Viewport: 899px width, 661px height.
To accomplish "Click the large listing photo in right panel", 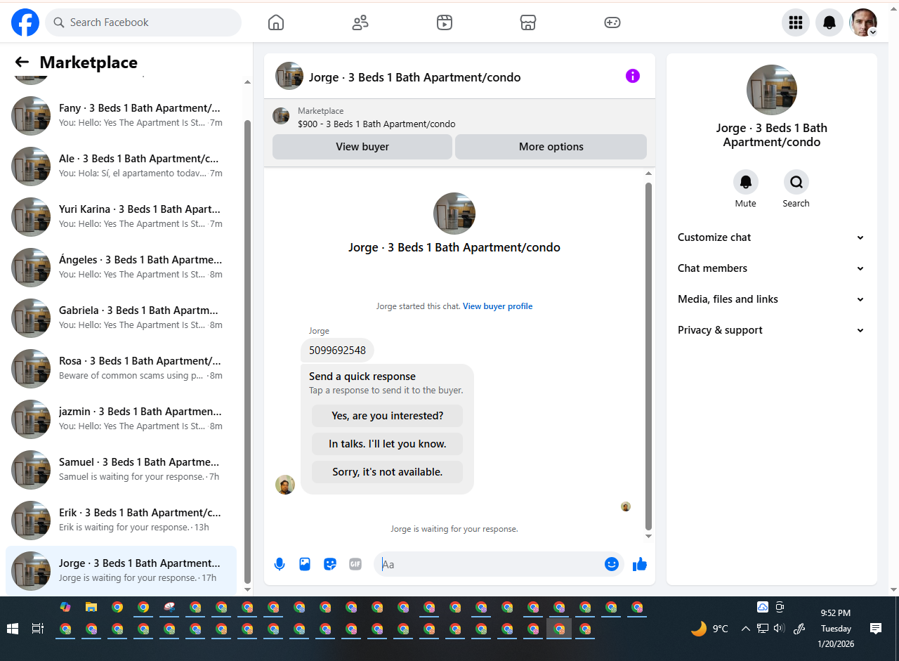I will [x=771, y=90].
